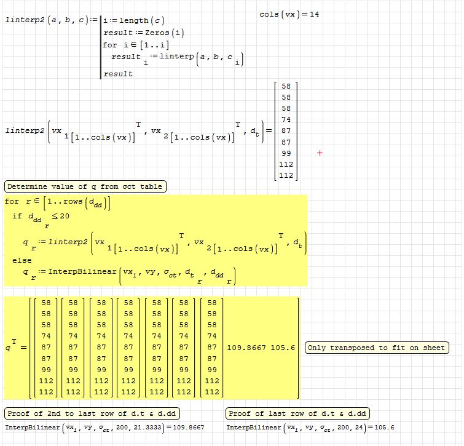Select the cols(vx)=14 expression
464x446 pixels.
[289, 15]
